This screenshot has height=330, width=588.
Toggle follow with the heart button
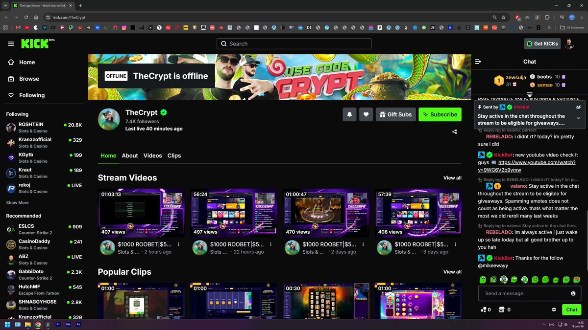tap(366, 114)
